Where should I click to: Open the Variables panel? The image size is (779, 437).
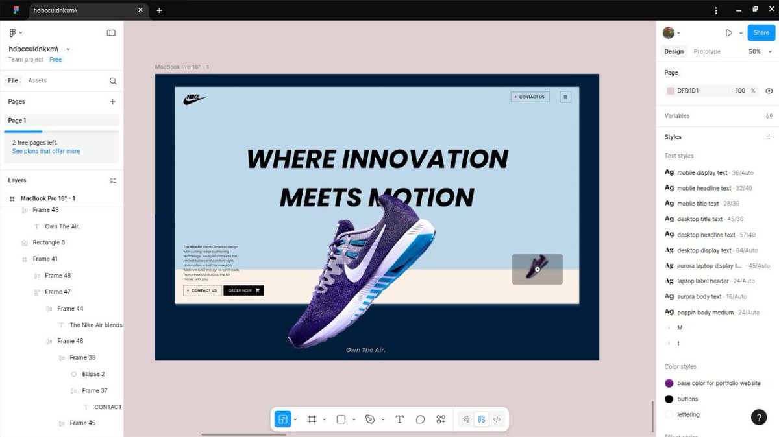769,115
